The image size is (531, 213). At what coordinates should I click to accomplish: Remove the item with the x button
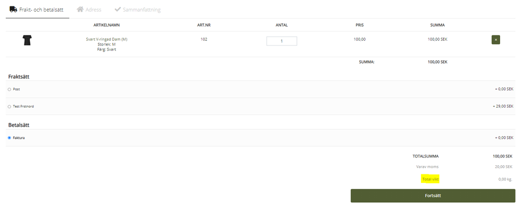[495, 40]
